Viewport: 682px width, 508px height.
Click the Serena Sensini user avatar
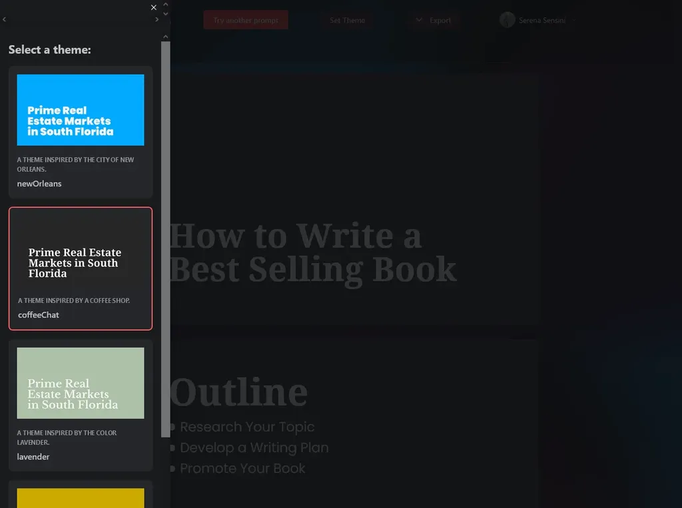pos(507,20)
